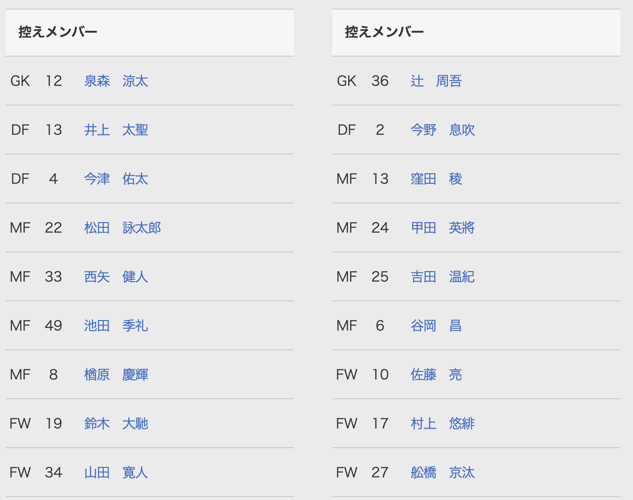Open 吉田 温紀 player page
This screenshot has height=500, width=633.
click(442, 277)
